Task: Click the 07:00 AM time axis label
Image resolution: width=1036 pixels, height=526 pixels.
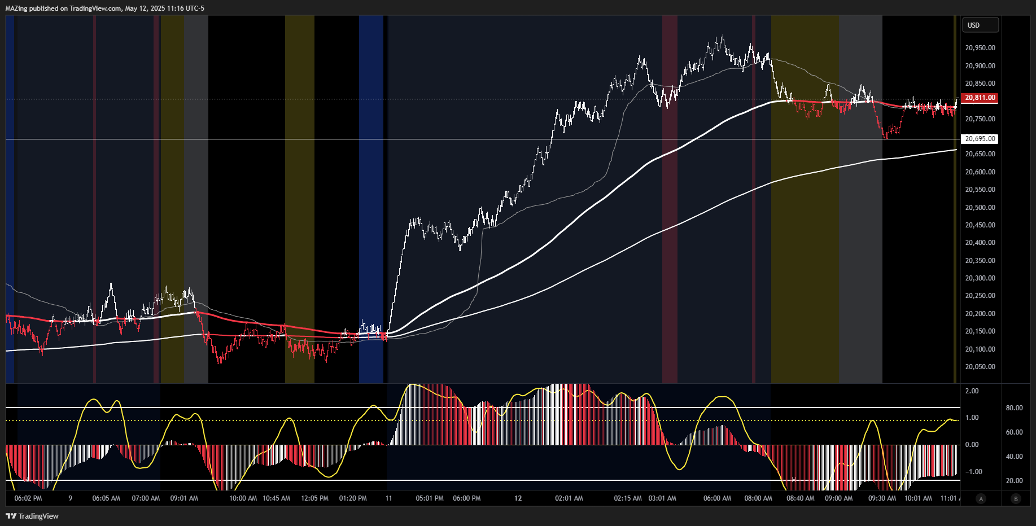Action: click(x=146, y=498)
